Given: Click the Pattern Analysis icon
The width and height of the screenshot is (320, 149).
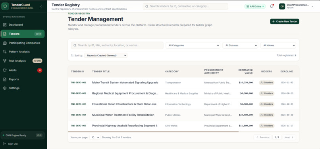Looking at the screenshot, I should click(x=5, y=52).
